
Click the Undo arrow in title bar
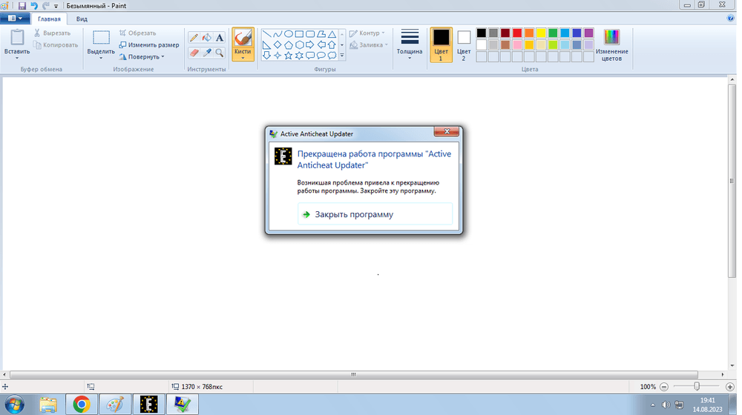(x=33, y=4)
